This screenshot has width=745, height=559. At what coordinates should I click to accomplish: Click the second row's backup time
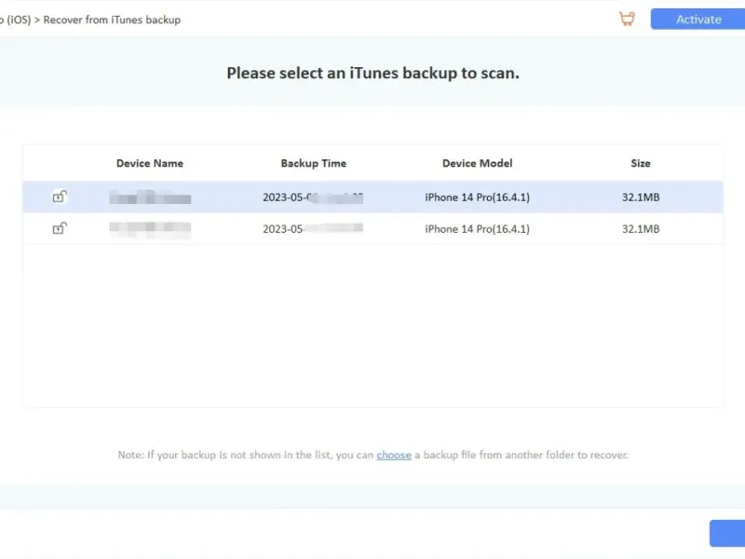point(313,229)
